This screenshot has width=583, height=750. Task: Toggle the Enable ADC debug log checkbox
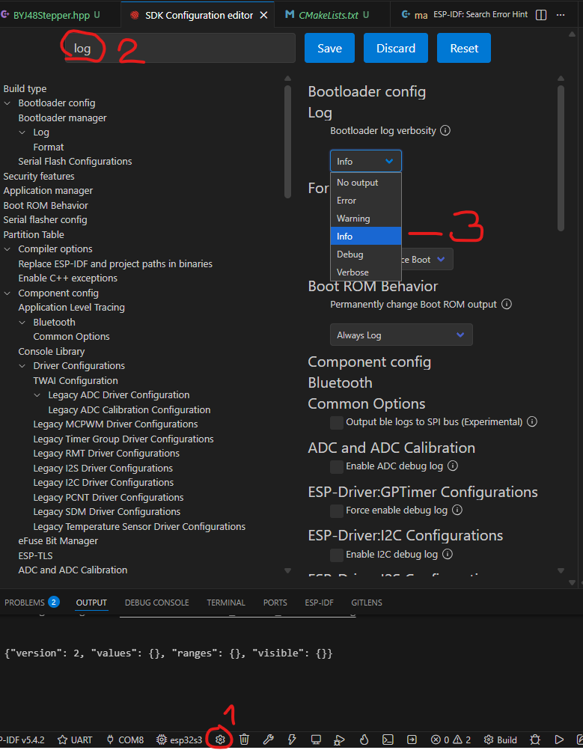tap(337, 466)
